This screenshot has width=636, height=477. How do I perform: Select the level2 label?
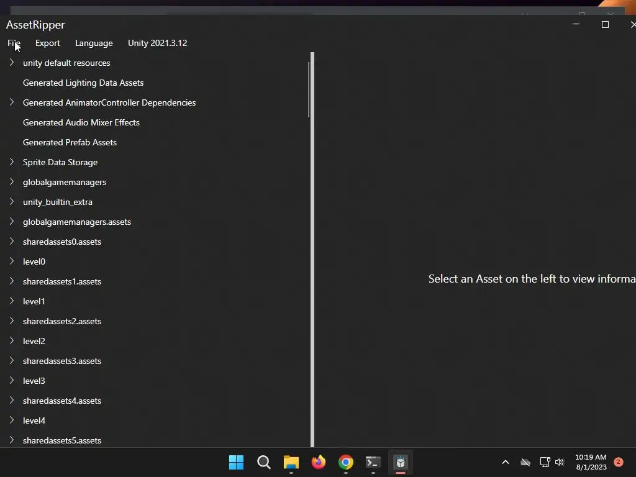34,341
